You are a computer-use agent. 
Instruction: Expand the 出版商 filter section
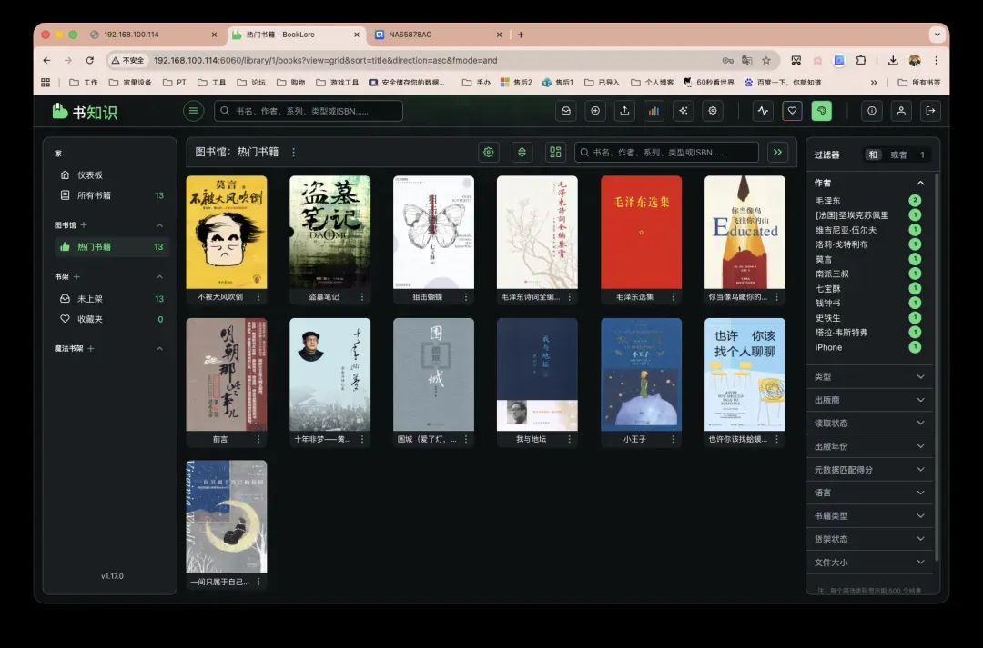coord(868,400)
